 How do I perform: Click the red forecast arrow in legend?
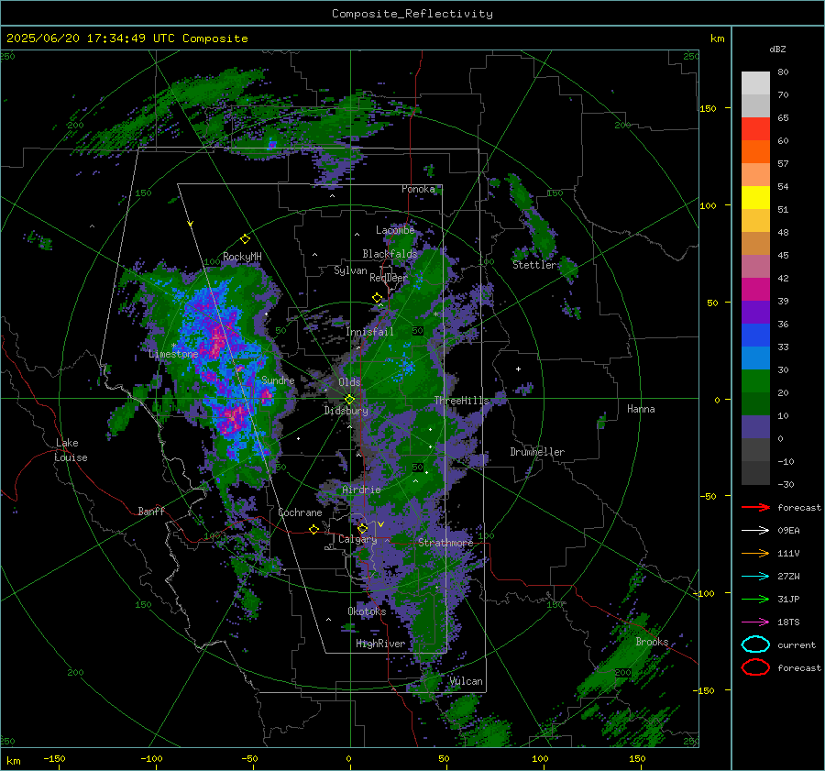coord(755,507)
